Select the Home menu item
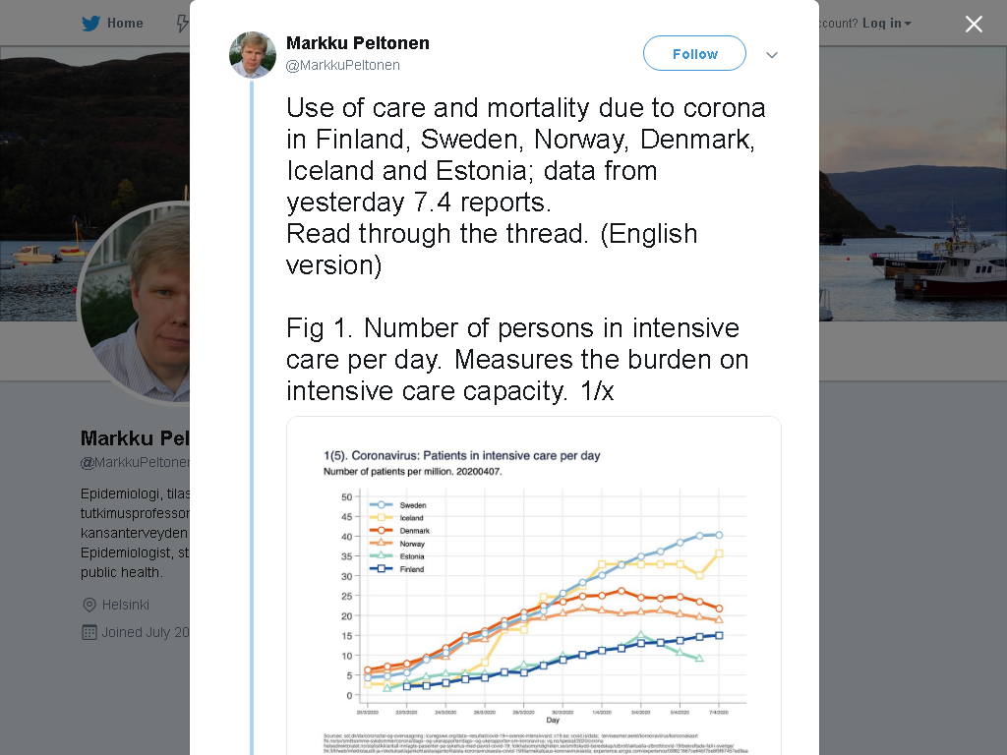This screenshot has height=755, width=1007. pos(112,24)
